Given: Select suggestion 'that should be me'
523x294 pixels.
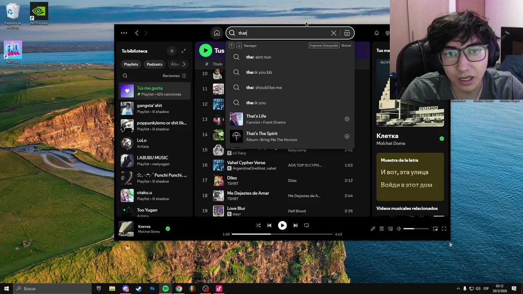Looking at the screenshot, I should [x=290, y=87].
